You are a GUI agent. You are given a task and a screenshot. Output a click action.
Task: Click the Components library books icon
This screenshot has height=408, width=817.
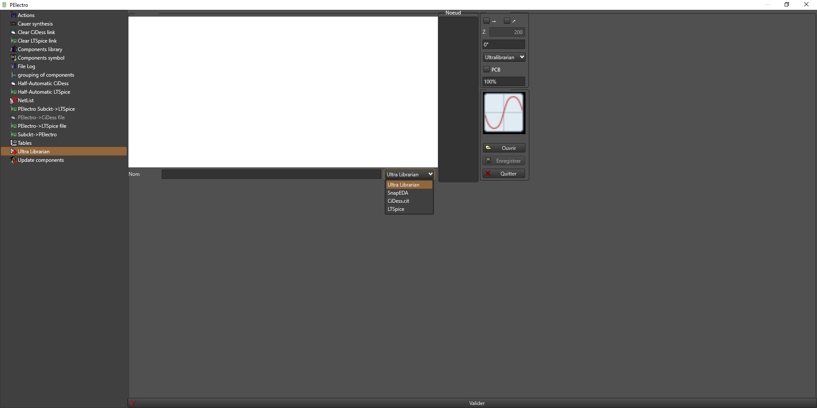click(x=13, y=49)
